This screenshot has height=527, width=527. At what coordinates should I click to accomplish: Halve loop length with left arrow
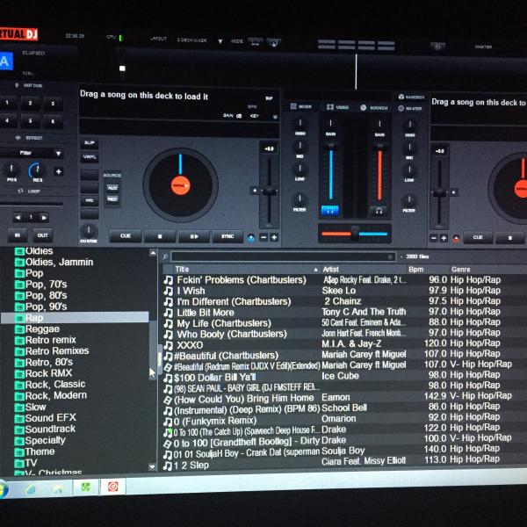tap(18, 218)
